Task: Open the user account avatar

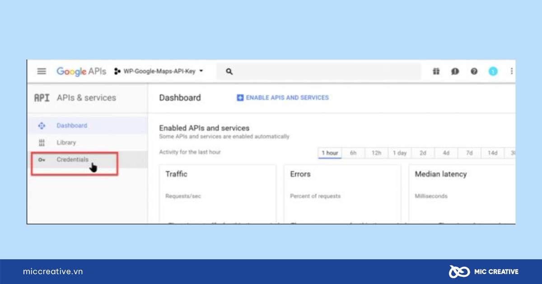Action: click(493, 71)
